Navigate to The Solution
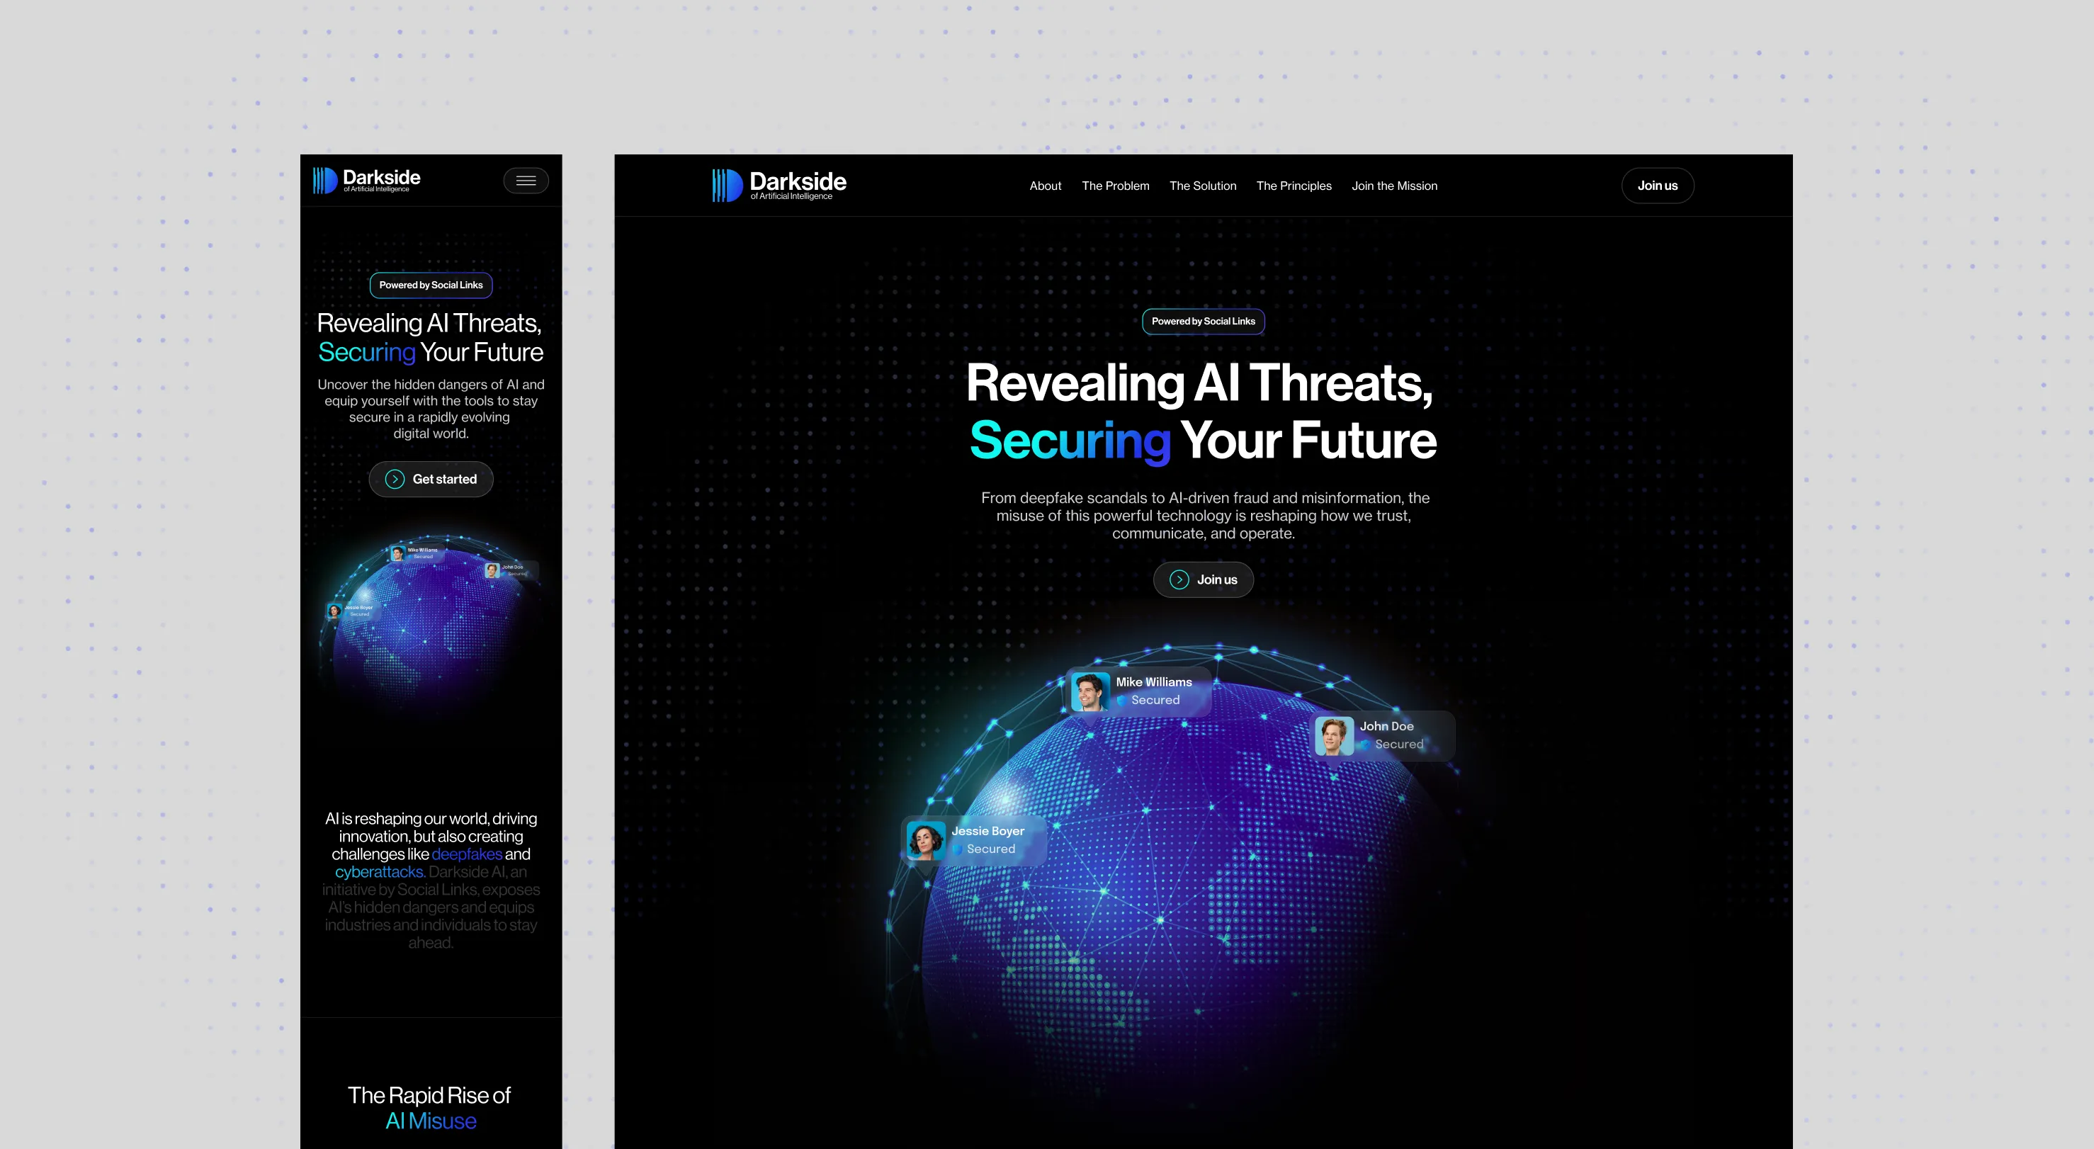The height and width of the screenshot is (1149, 2094). point(1202,186)
